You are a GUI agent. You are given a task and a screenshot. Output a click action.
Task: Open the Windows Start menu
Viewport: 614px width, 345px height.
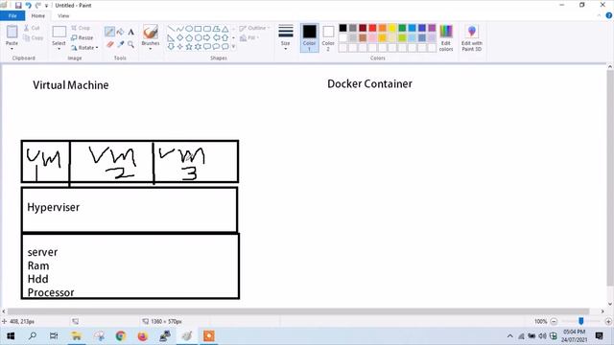[x=11, y=336]
